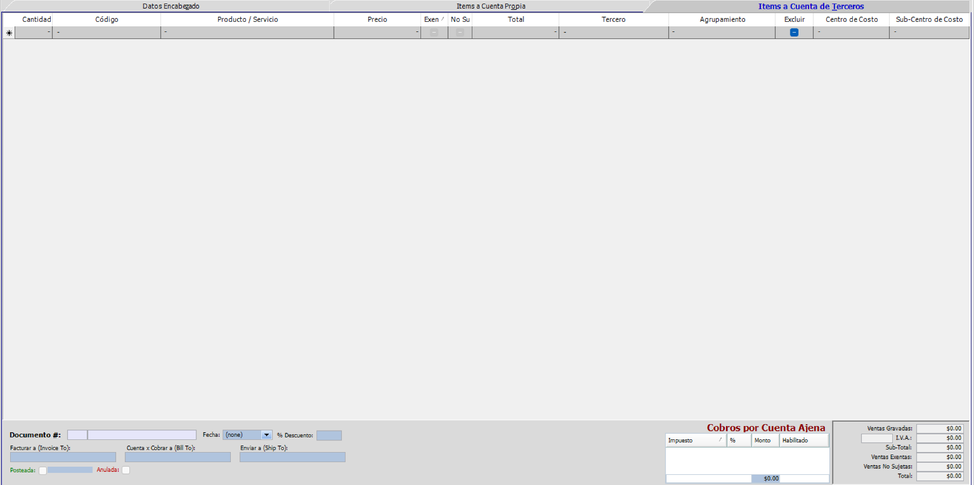
Task: Click the Cuenta x Cobrar a field
Action: (x=178, y=457)
